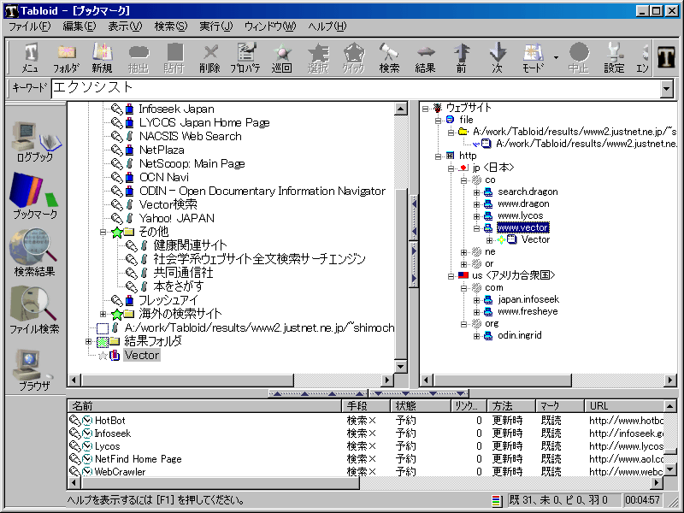684x513 pixels.
Task: Click the 検索 binoculars toolbar icon
Action: click(389, 57)
